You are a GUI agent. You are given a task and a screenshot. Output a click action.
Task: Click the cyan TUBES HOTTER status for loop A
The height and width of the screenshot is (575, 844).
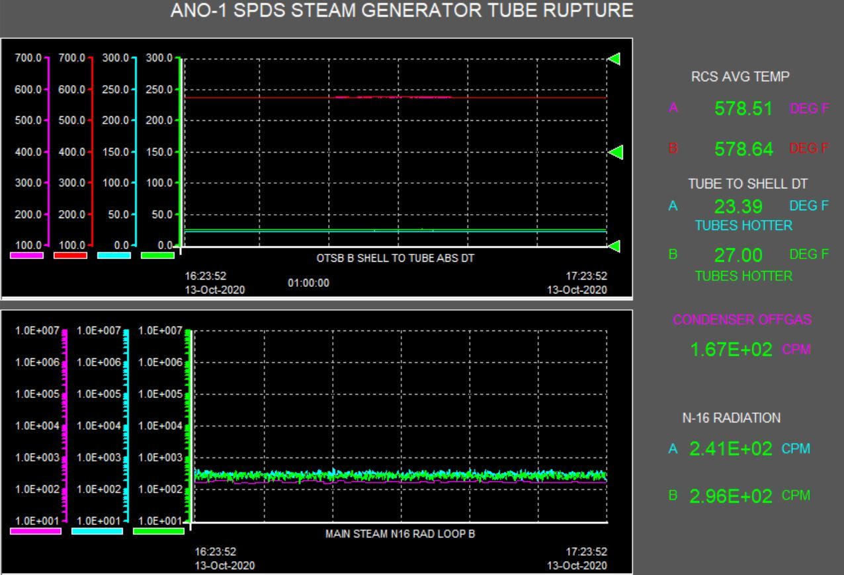coord(743,226)
